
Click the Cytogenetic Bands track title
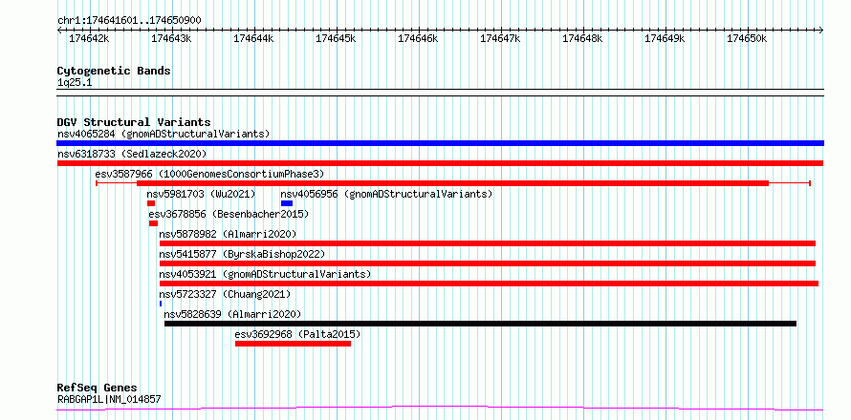[114, 71]
